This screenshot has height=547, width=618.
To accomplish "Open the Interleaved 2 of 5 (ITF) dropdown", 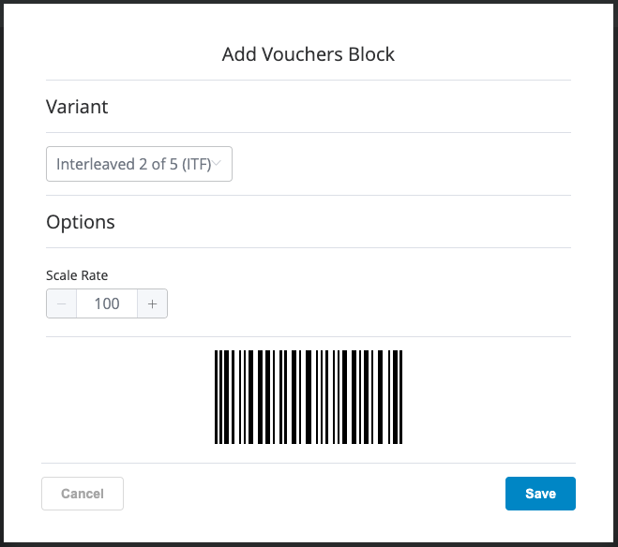I will (x=139, y=164).
